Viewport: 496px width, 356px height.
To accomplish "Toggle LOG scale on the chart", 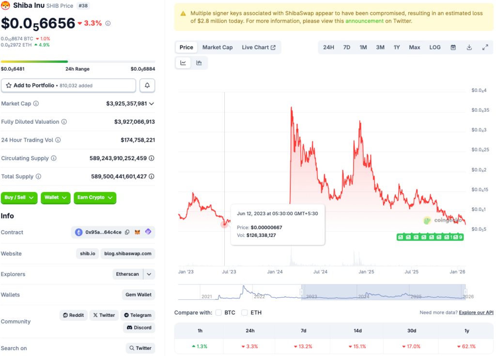I will pos(435,47).
